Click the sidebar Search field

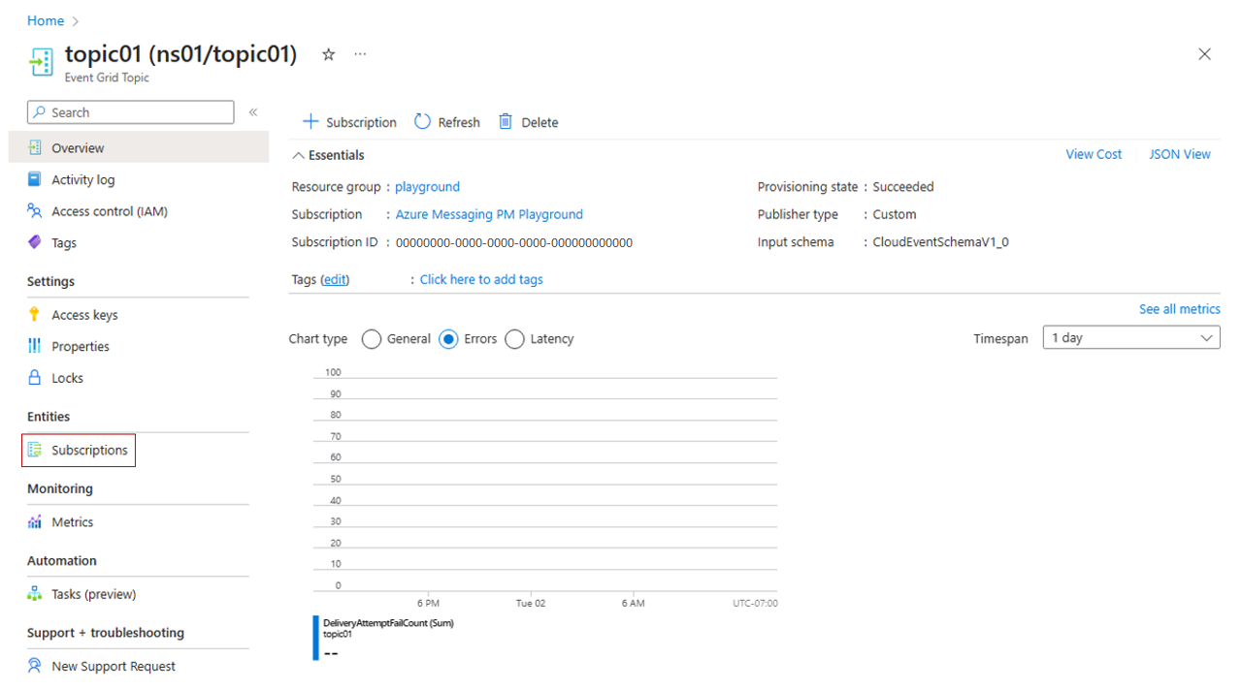coord(129,111)
